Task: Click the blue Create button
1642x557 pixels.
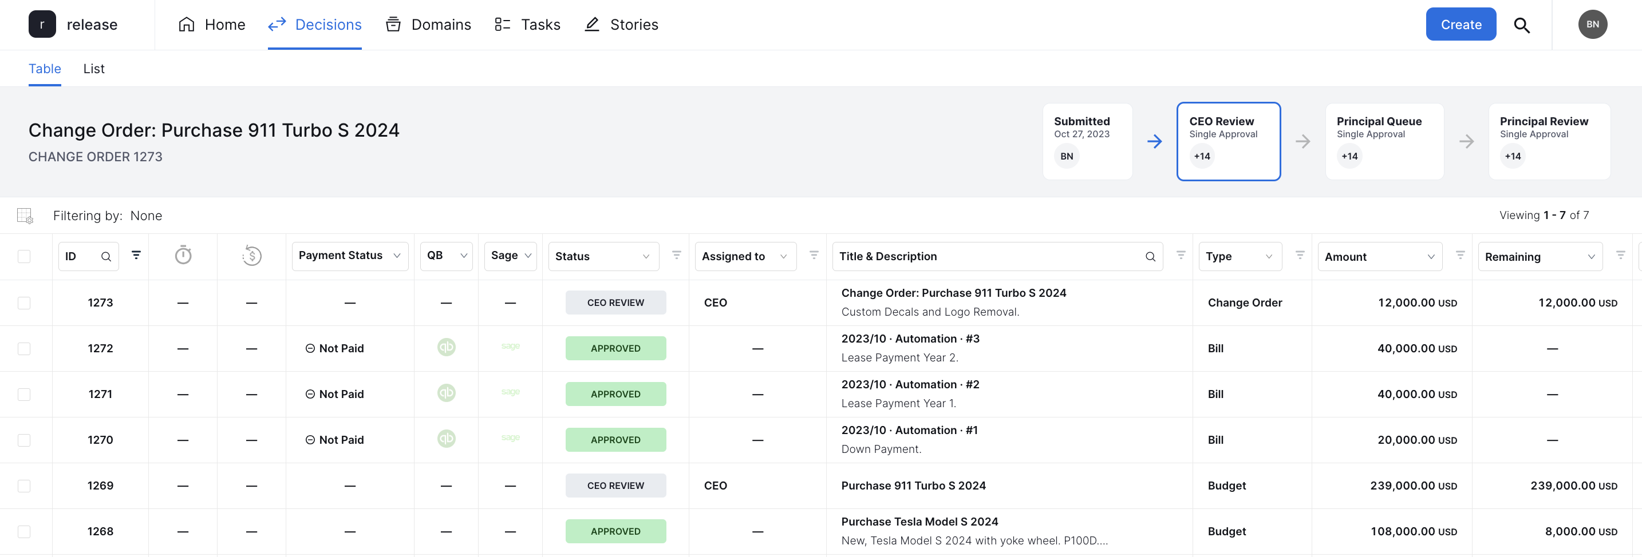Action: (1461, 24)
